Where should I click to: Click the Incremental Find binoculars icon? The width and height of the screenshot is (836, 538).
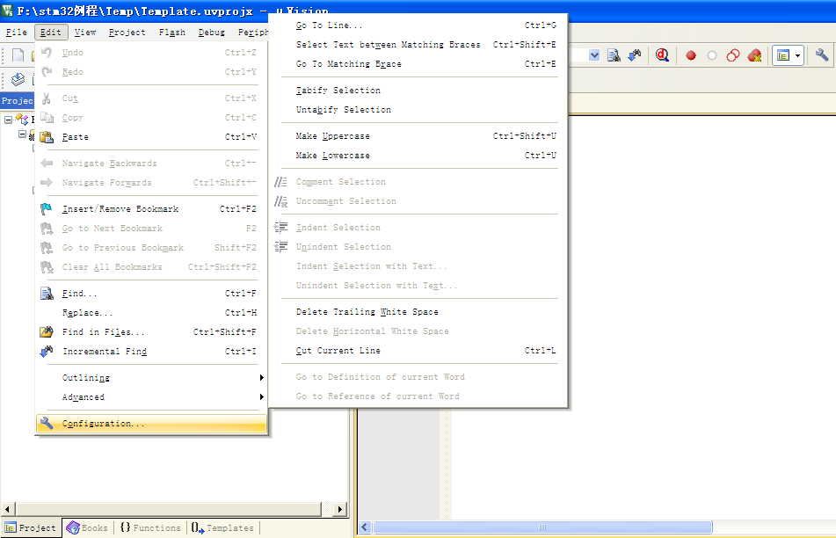point(47,352)
